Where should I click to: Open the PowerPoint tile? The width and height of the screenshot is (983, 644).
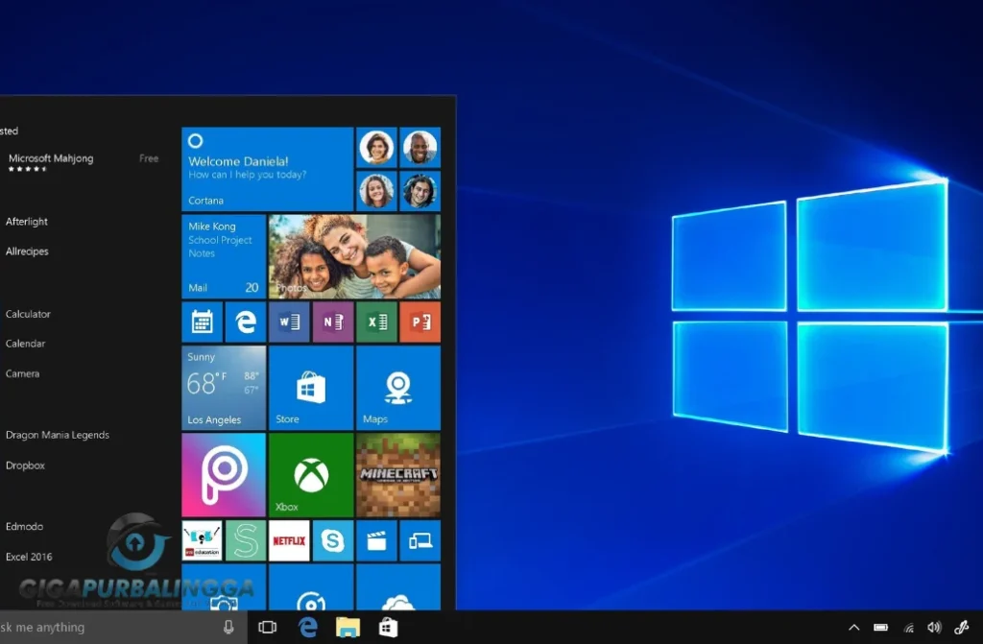tap(420, 322)
